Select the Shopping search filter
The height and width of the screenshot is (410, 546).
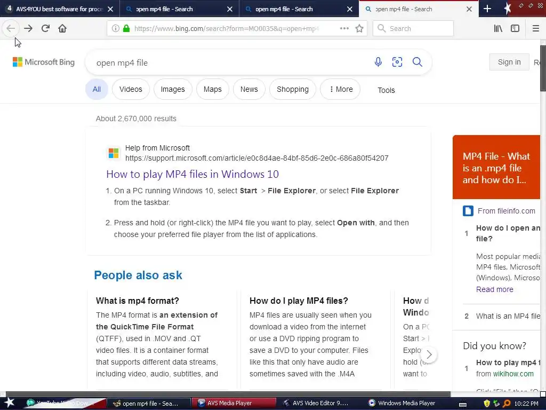(293, 89)
